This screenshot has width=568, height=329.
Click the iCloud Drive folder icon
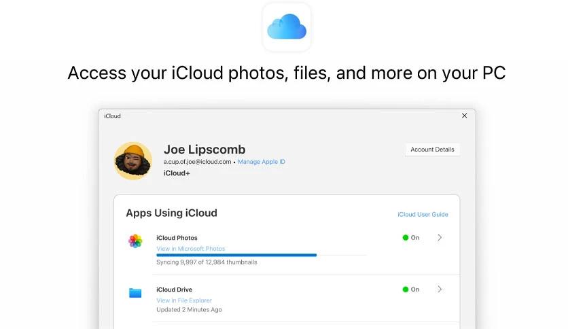click(x=135, y=292)
